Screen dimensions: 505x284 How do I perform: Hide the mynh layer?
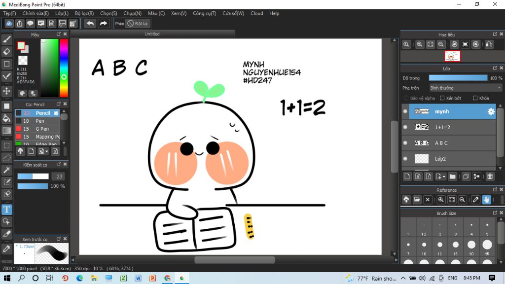click(x=405, y=111)
